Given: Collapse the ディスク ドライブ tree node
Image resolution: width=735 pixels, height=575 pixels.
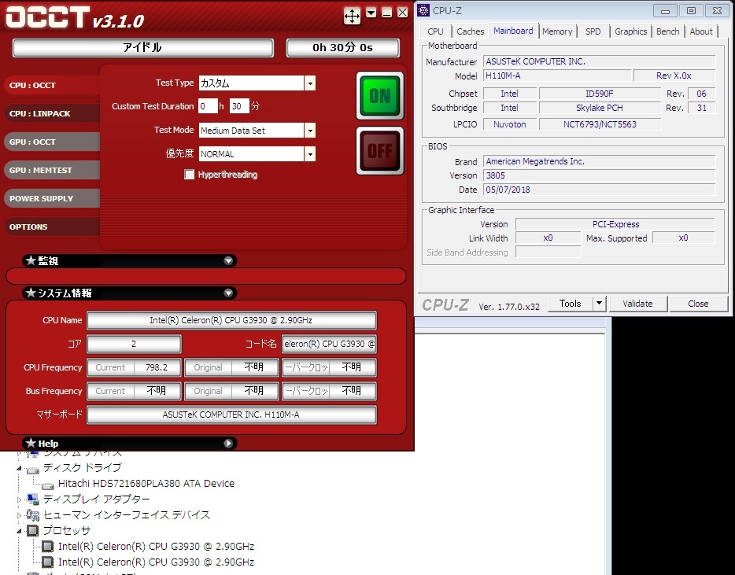Looking at the screenshot, I should (19, 468).
